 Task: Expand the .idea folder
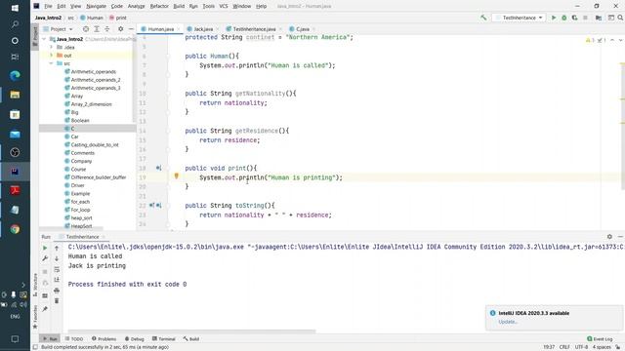51,47
